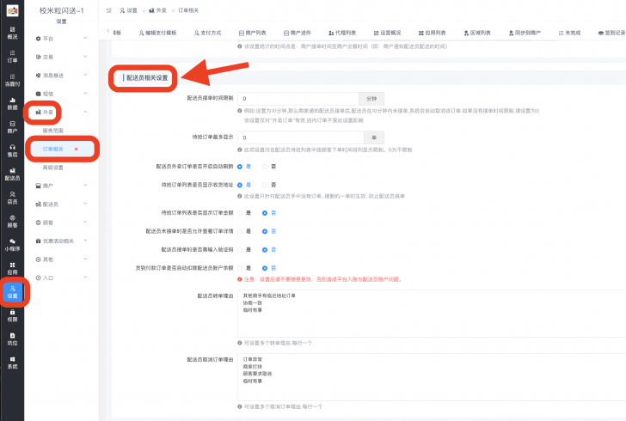Switch to the 未完成 tab

pos(569,33)
